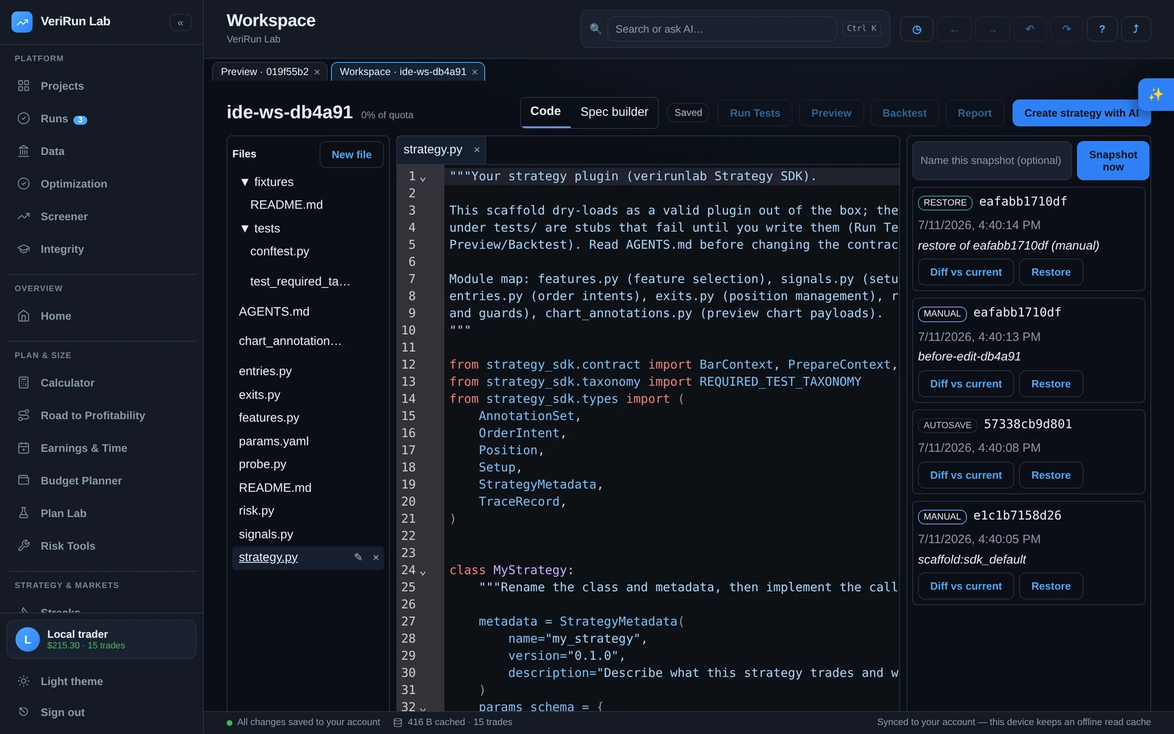
Task: Open the Screener page
Action: (101, 217)
